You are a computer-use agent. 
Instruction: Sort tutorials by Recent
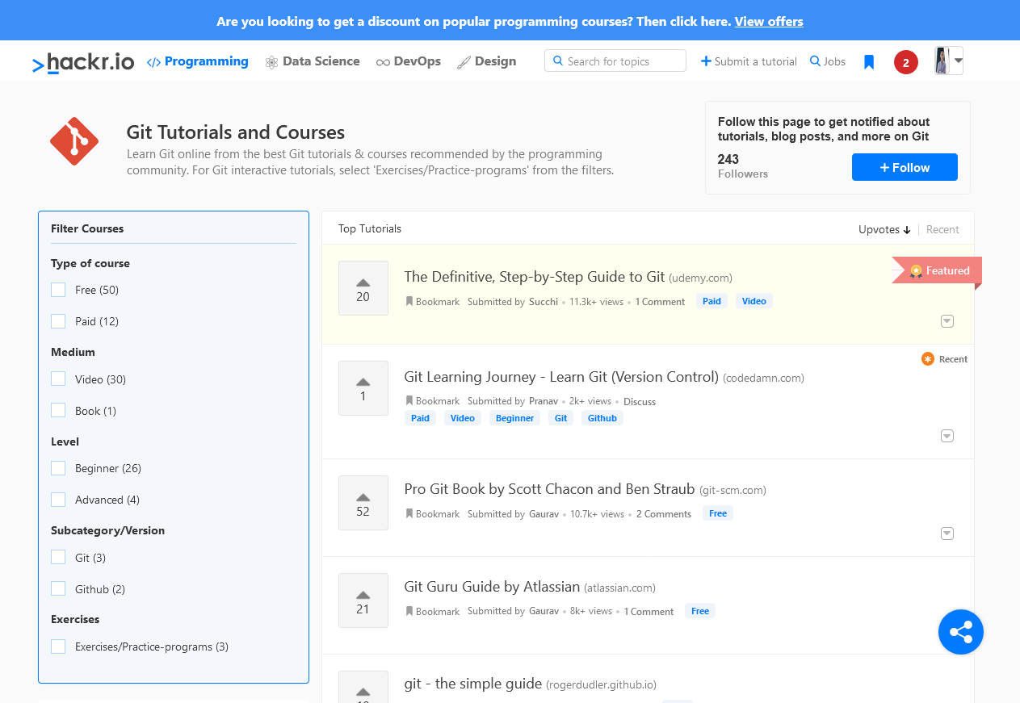pos(942,229)
